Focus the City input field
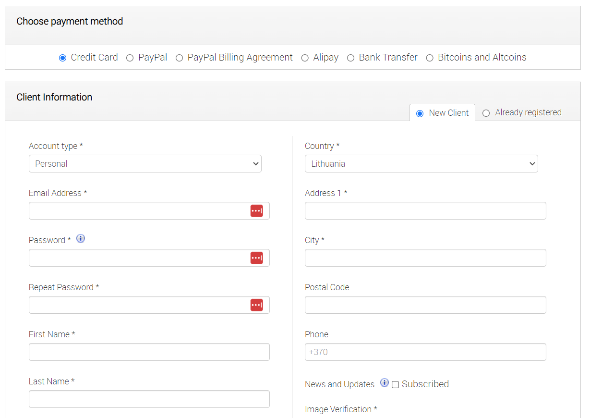590x418 pixels. [x=425, y=258]
